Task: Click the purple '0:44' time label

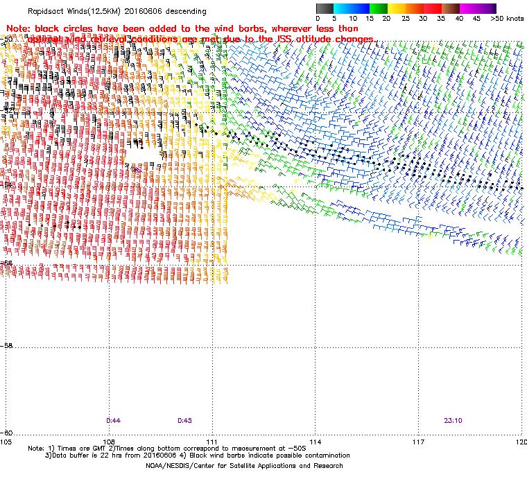Action: [x=113, y=421]
